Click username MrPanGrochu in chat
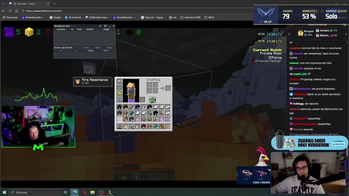The width and height of the screenshot is (349, 196). click(302, 89)
